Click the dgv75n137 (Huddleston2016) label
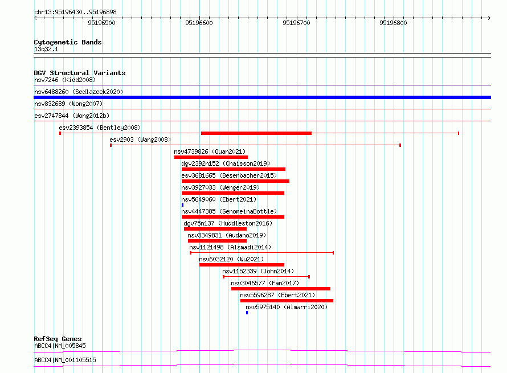 [228, 223]
